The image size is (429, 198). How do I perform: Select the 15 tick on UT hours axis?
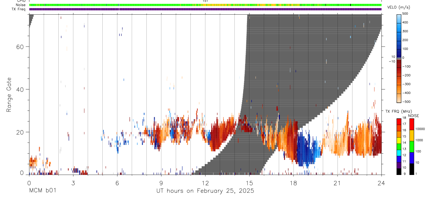coord(249,183)
